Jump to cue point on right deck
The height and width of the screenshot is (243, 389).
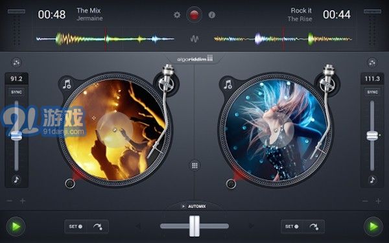coord(314,226)
